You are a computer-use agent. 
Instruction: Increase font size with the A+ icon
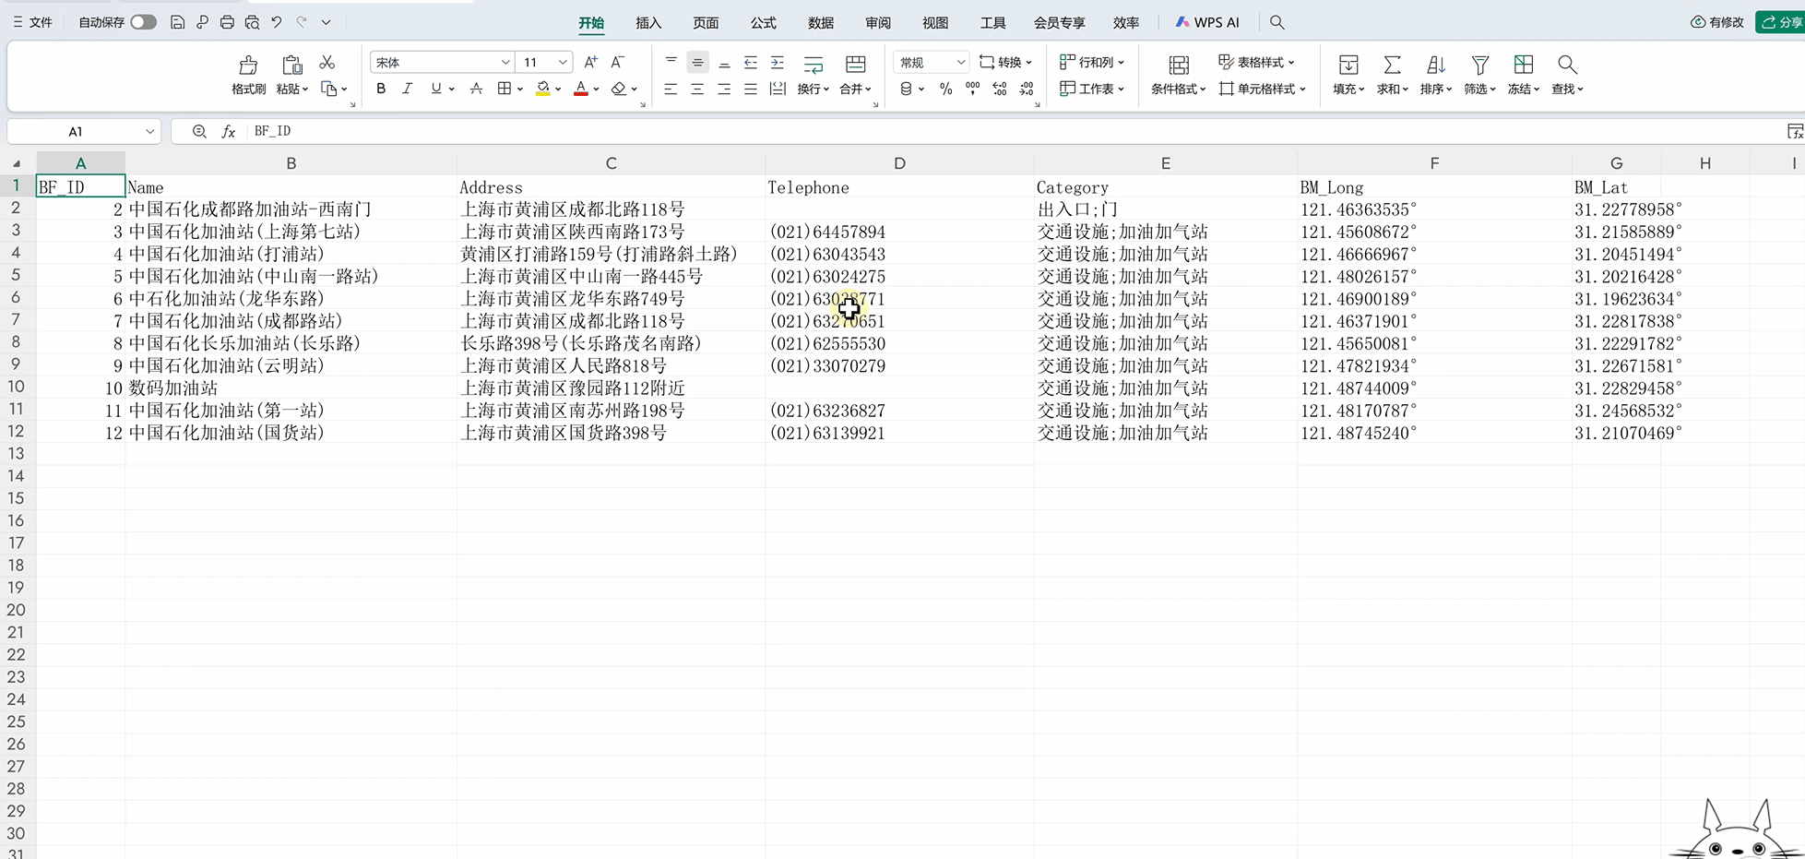coord(591,62)
